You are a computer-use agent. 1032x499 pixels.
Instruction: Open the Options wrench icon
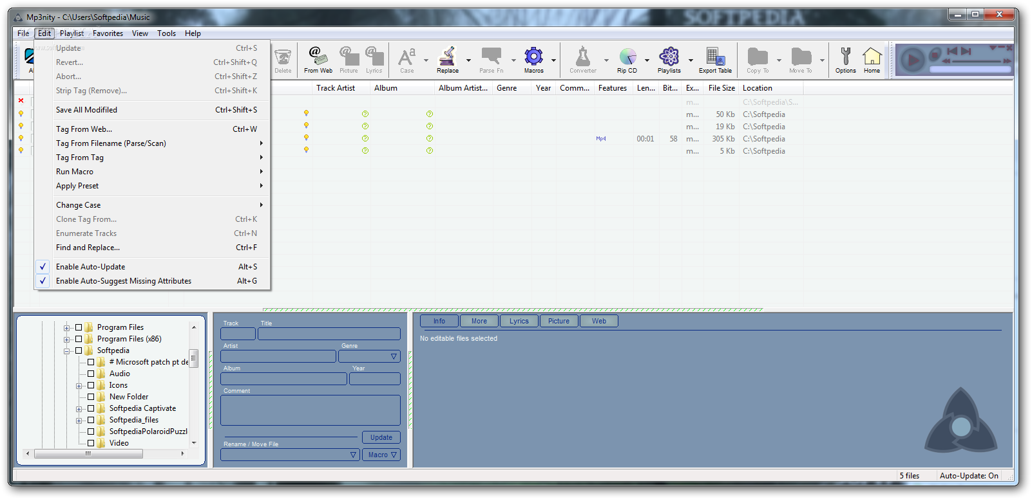coord(846,60)
